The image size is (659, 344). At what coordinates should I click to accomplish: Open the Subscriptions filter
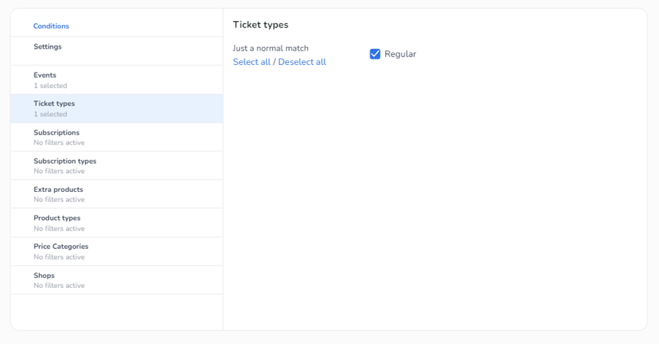click(x=56, y=132)
